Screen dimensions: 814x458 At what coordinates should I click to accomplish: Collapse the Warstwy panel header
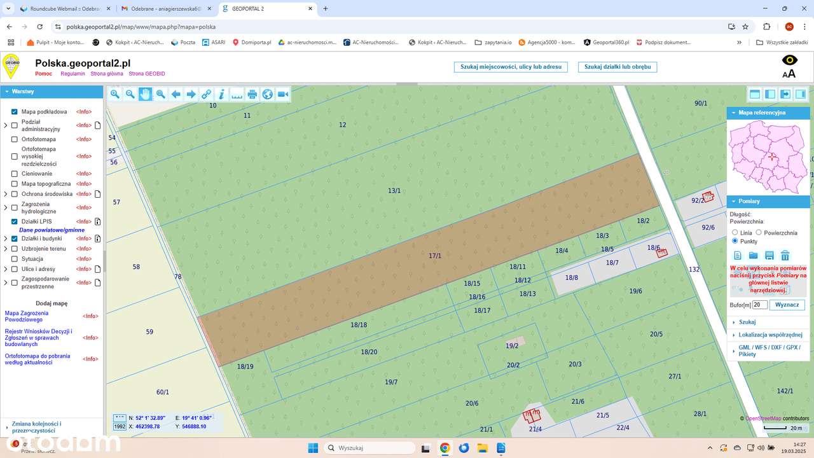[52, 92]
